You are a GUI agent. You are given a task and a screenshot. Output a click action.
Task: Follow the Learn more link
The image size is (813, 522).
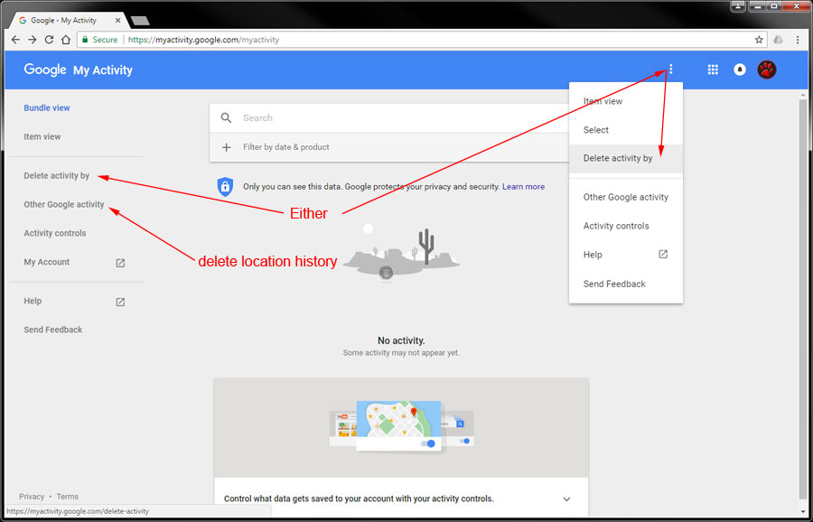click(523, 187)
